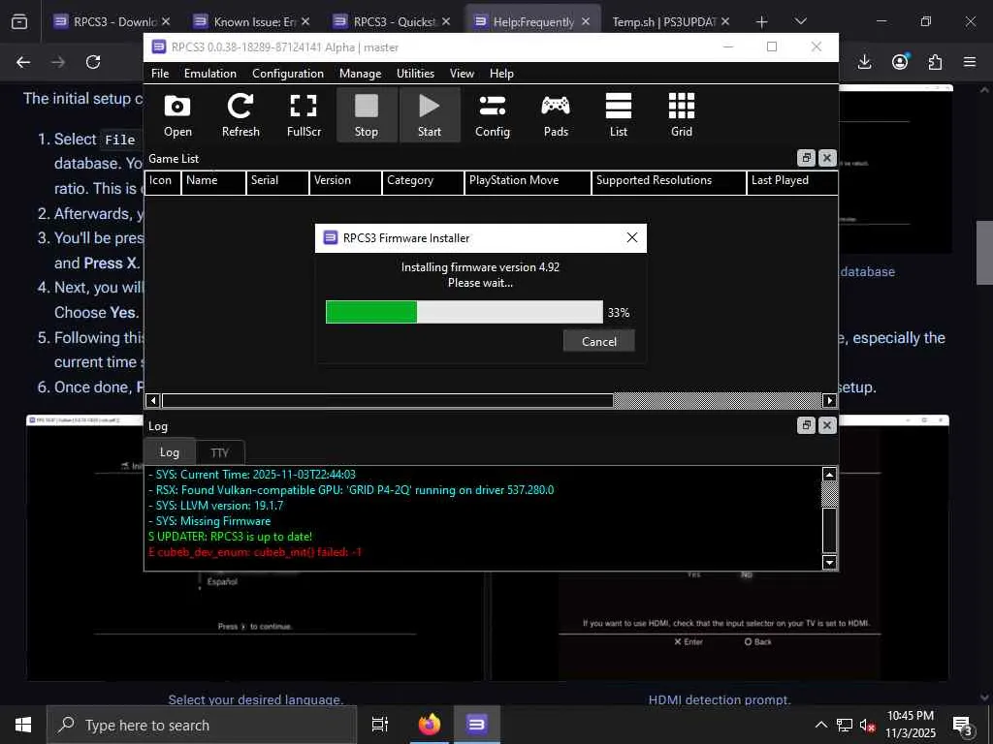This screenshot has height=744, width=993.
Task: Open the Help menu in RPCS3
Action: pos(501,74)
